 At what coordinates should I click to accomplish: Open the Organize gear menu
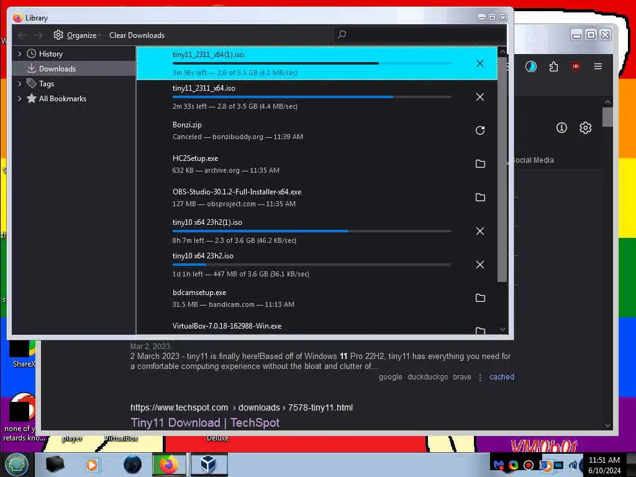pyautogui.click(x=76, y=35)
